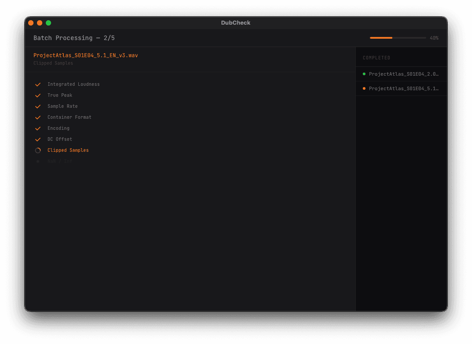Open completed file ProjectAtlas_S01E04_5.1 in sidebar
This screenshot has width=472, height=344.
point(402,88)
